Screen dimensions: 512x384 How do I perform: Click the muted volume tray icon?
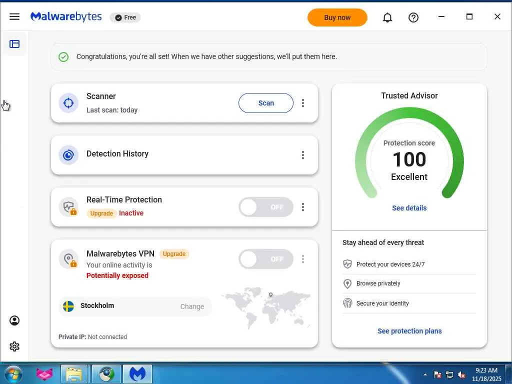[461, 374]
